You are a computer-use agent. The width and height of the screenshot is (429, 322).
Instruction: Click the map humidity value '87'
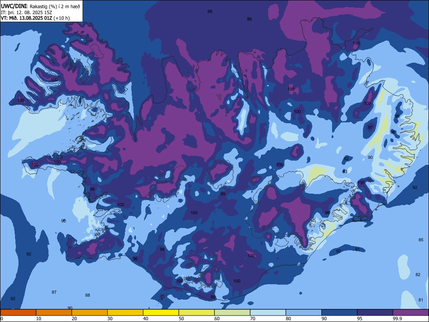tap(54, 292)
